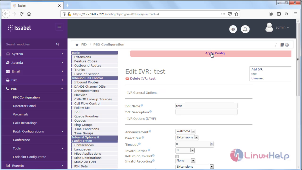Click the Add IVR link
Viewport: 302px width, 170px height.
tap(257, 69)
